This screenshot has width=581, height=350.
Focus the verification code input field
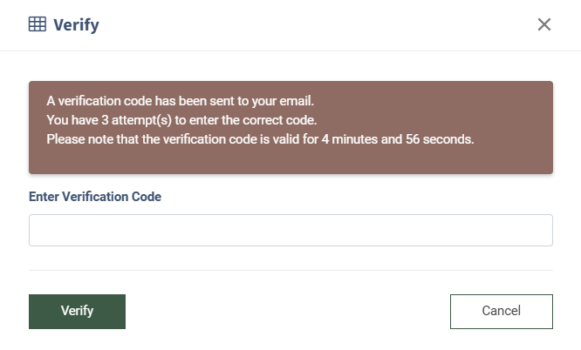(290, 230)
